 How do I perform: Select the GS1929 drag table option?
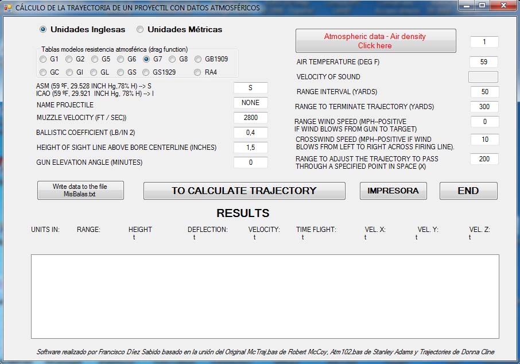click(x=147, y=72)
